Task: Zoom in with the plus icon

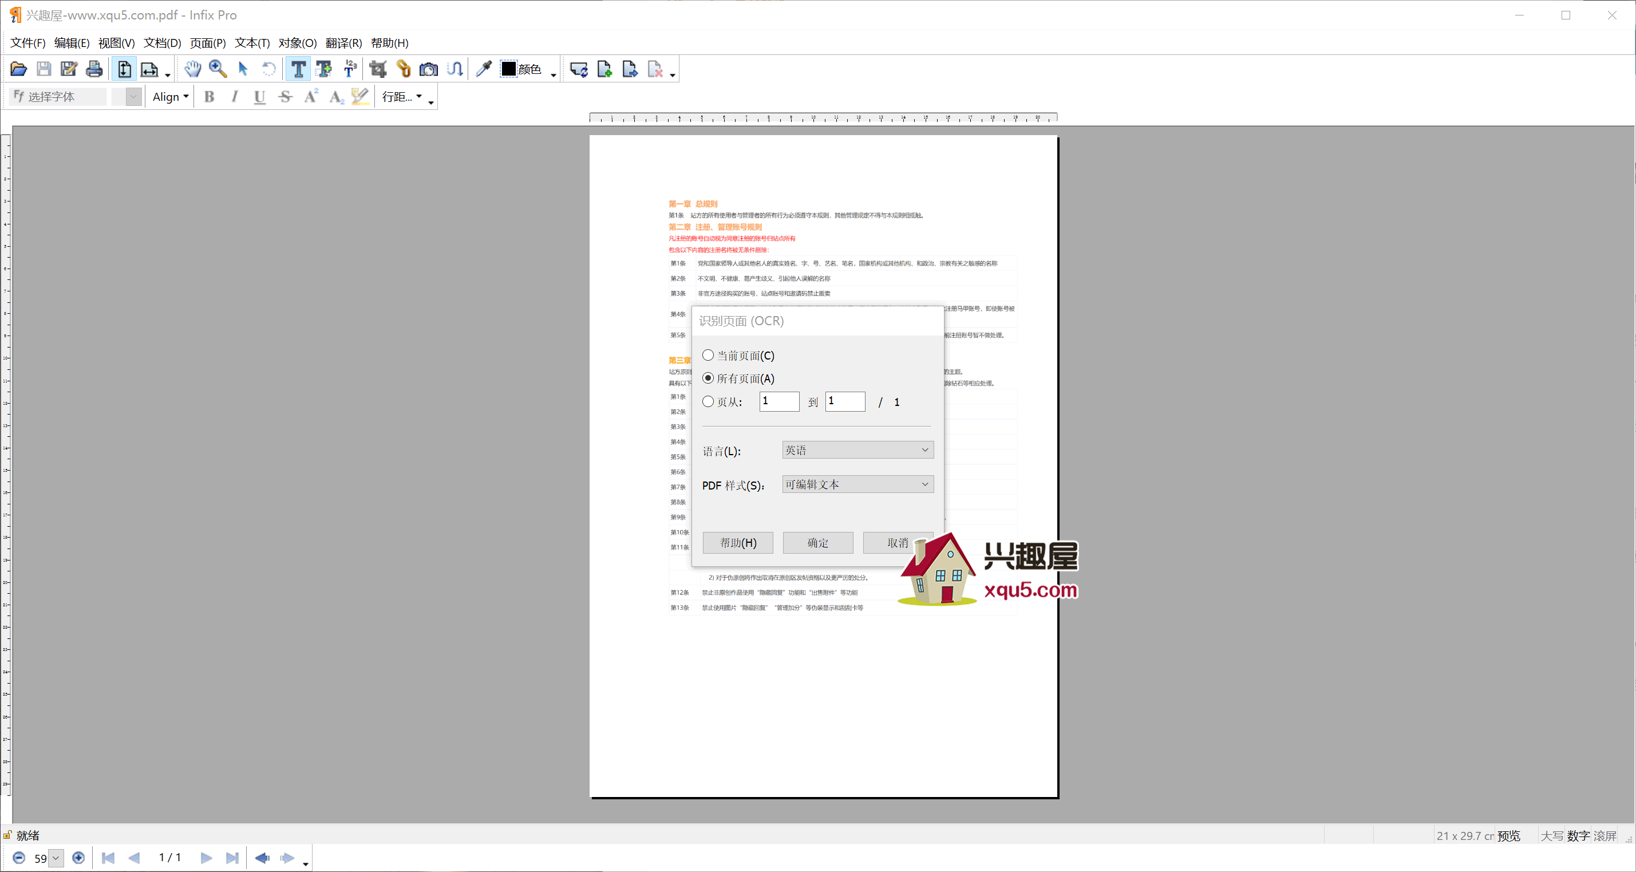Action: (78, 858)
